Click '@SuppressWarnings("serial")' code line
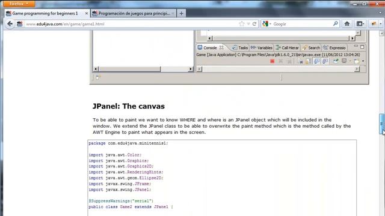 (121, 201)
